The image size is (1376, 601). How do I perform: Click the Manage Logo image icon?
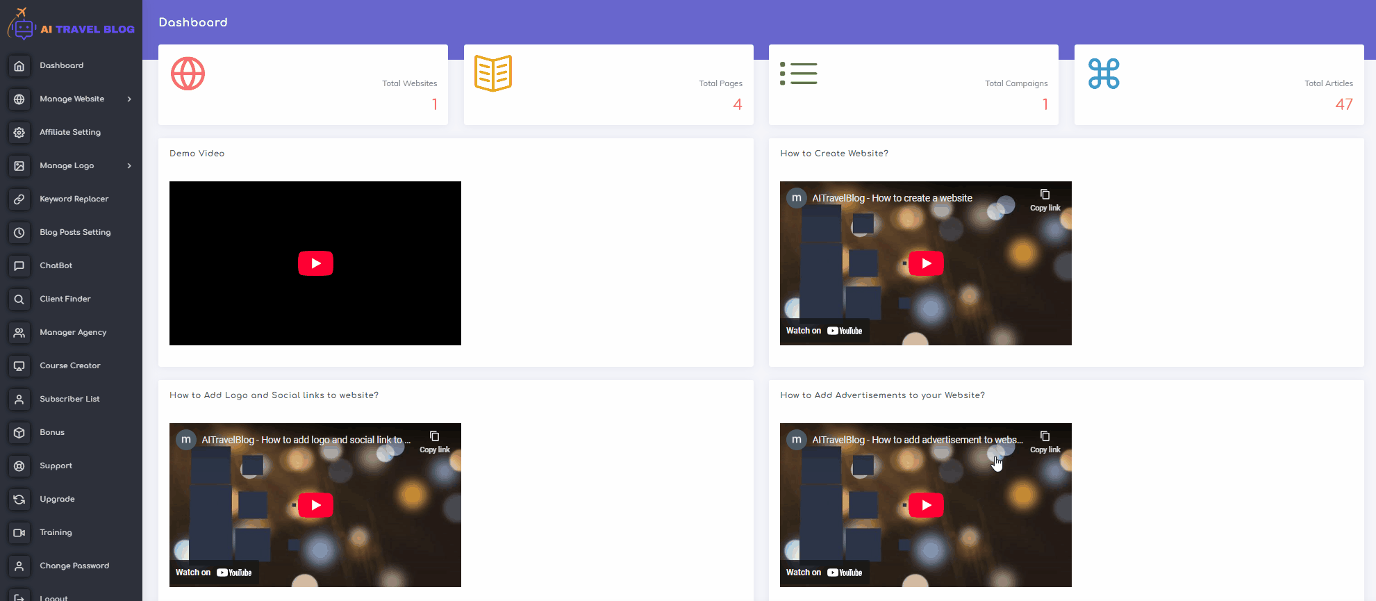click(19, 165)
